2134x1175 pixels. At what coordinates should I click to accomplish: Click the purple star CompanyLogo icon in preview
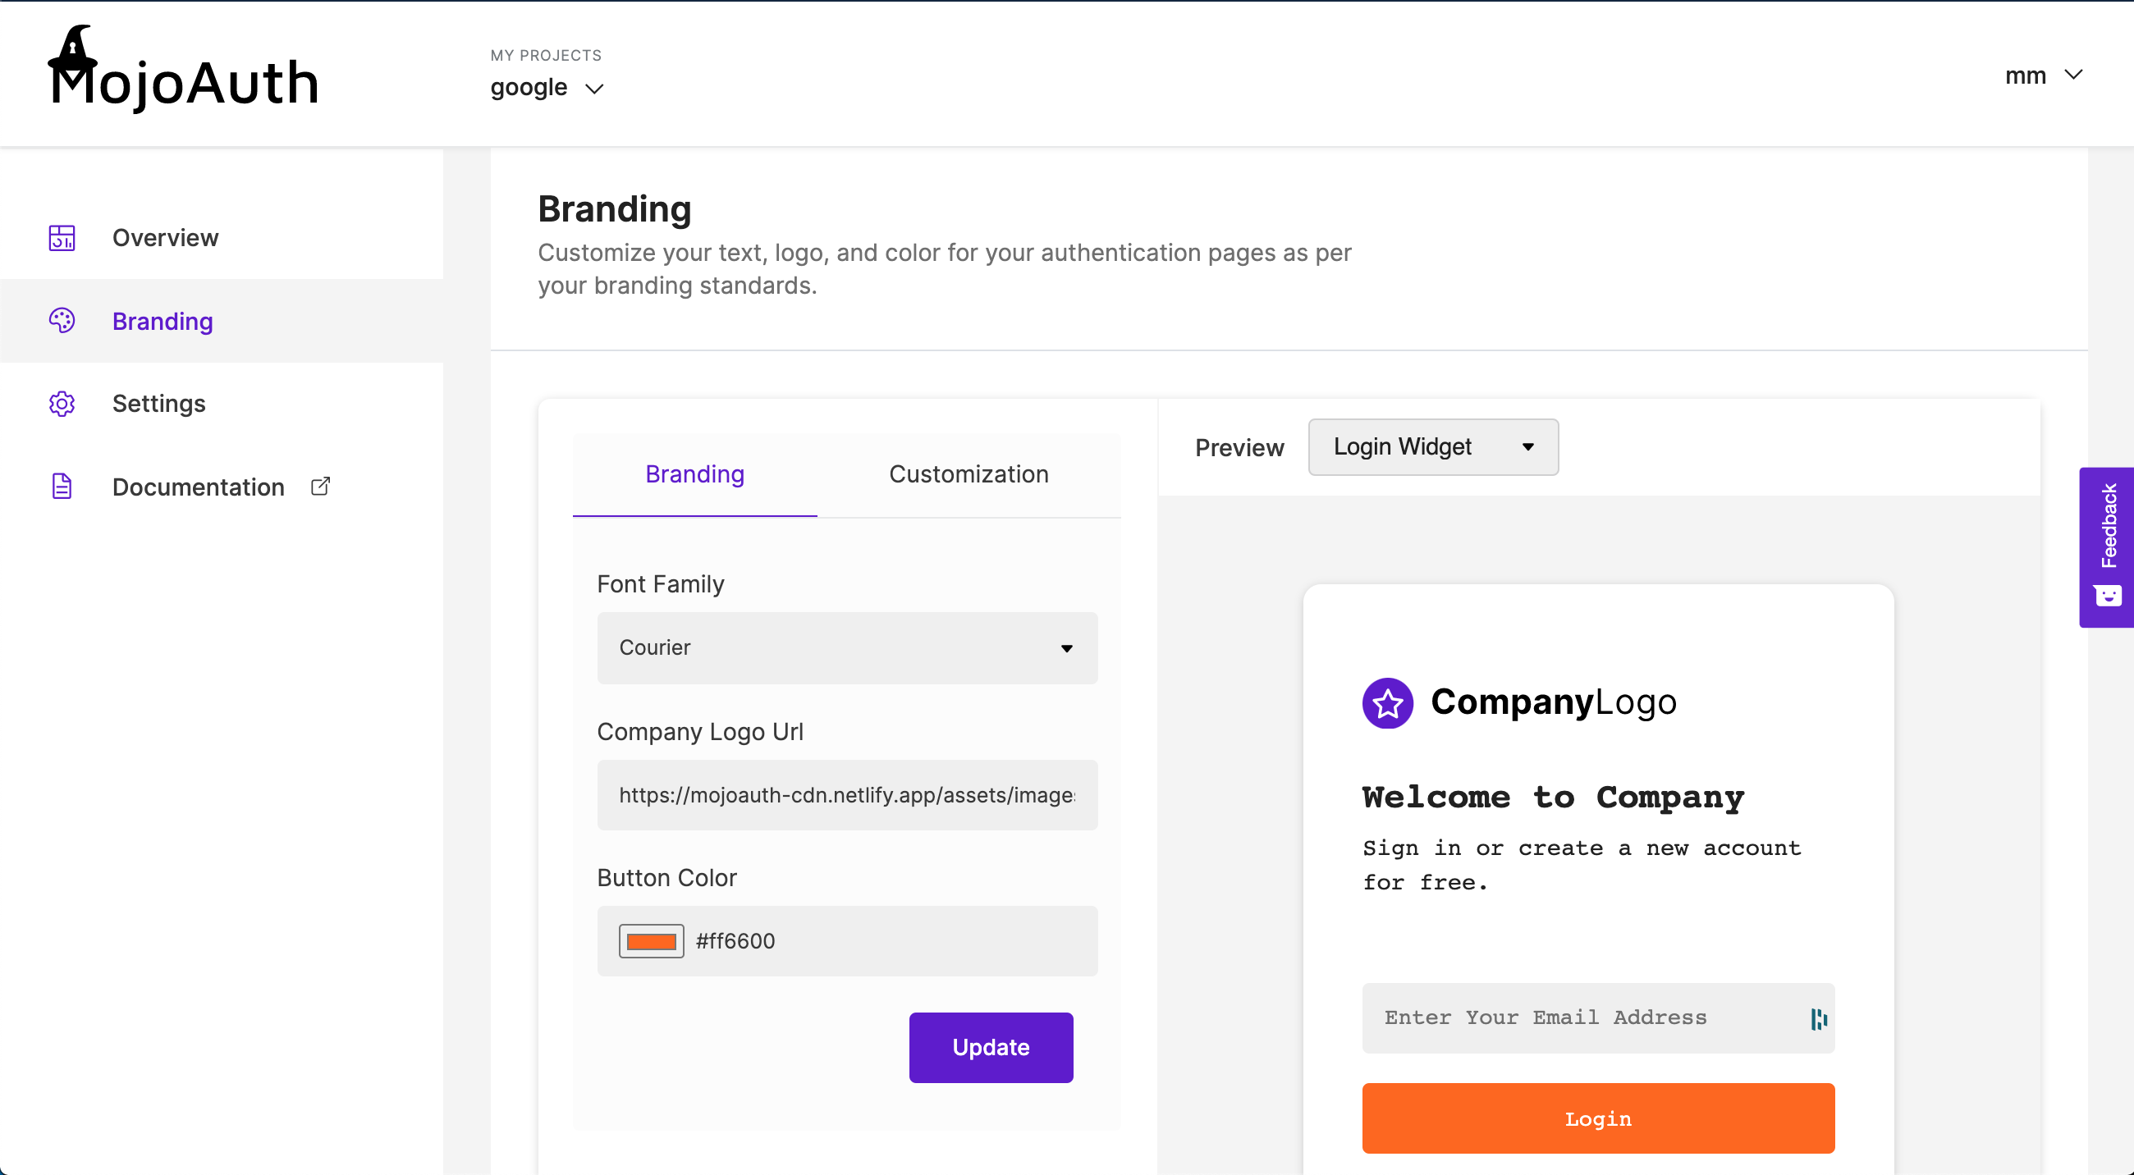click(x=1387, y=702)
